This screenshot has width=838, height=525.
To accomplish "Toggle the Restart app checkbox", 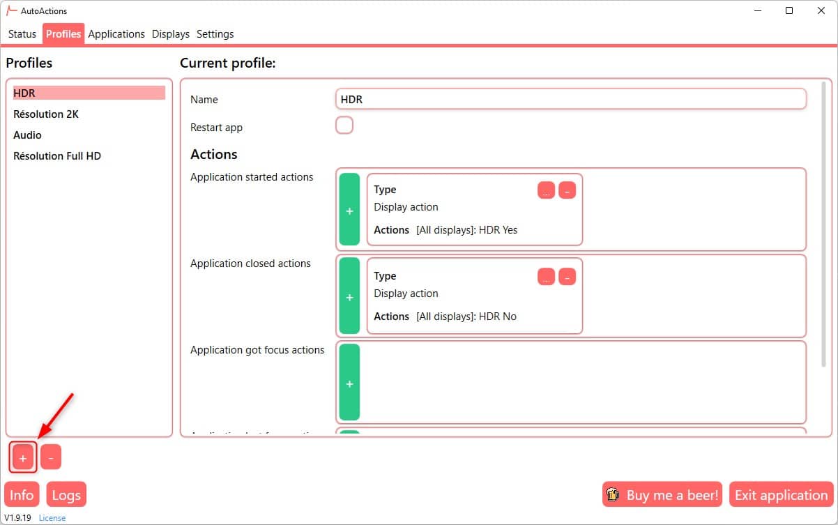I will 344,125.
